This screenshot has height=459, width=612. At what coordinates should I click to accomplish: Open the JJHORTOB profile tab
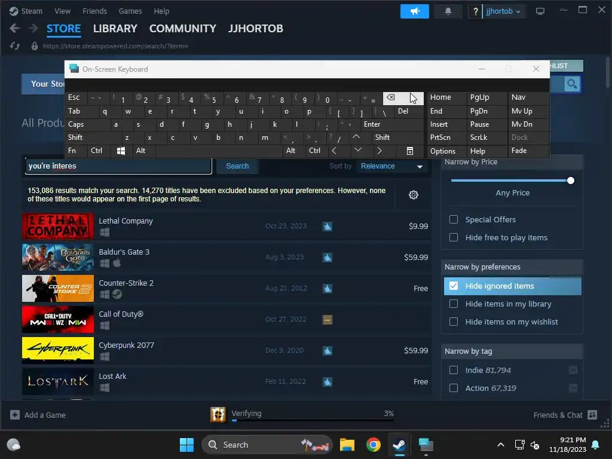256,29
